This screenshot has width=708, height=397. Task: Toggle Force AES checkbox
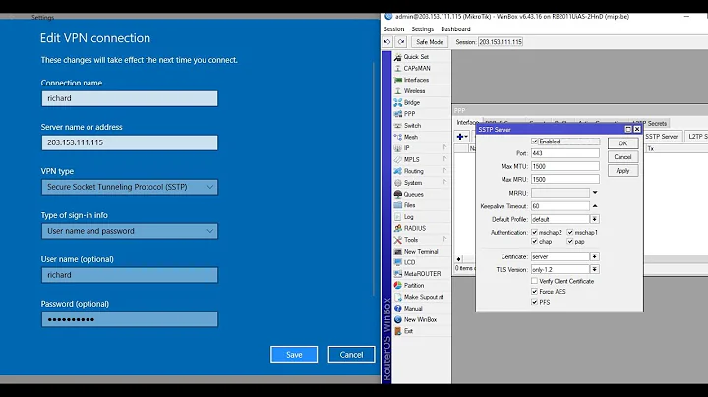point(535,292)
